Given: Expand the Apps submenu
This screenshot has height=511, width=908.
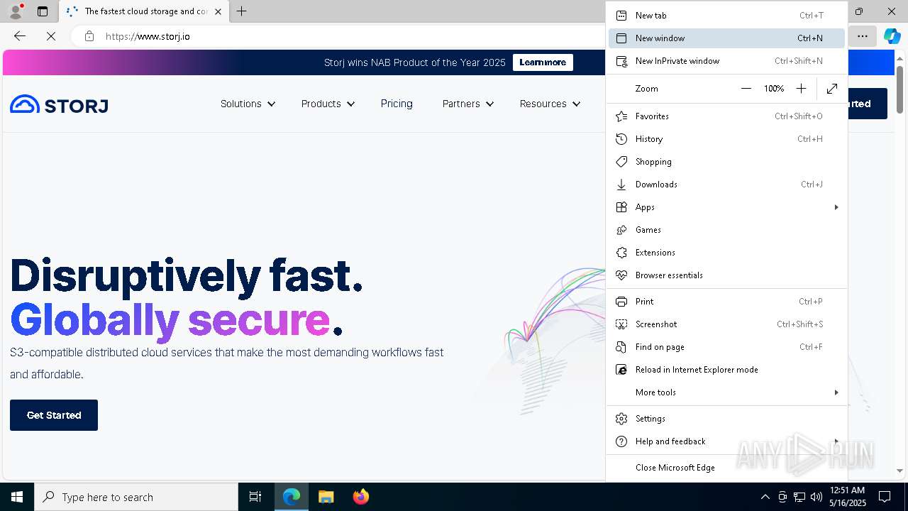Looking at the screenshot, I should (x=836, y=207).
